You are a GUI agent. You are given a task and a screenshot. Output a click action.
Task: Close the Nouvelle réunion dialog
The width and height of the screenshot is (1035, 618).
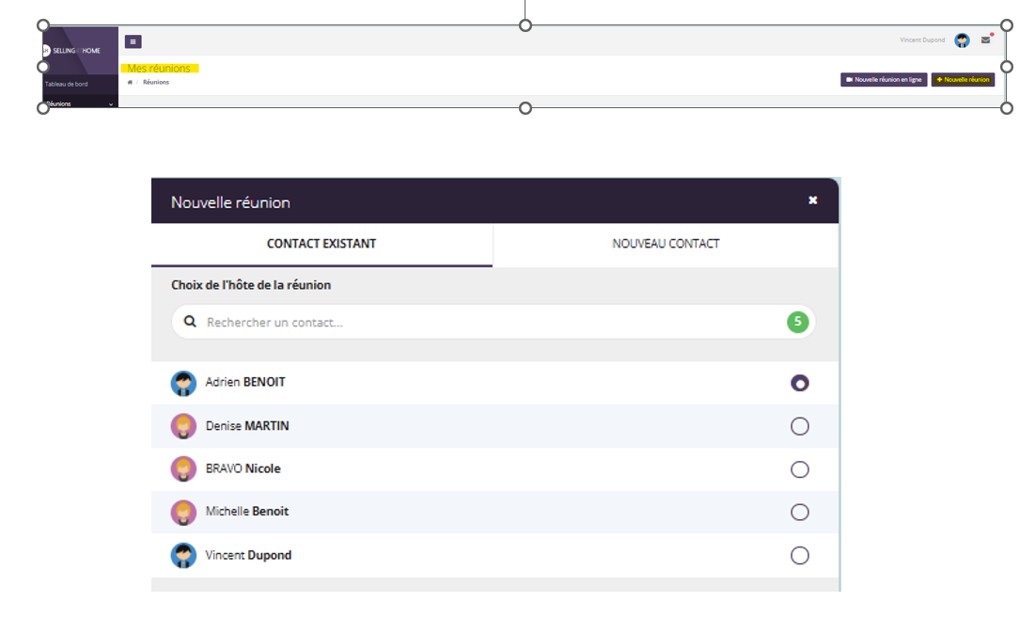(x=812, y=200)
